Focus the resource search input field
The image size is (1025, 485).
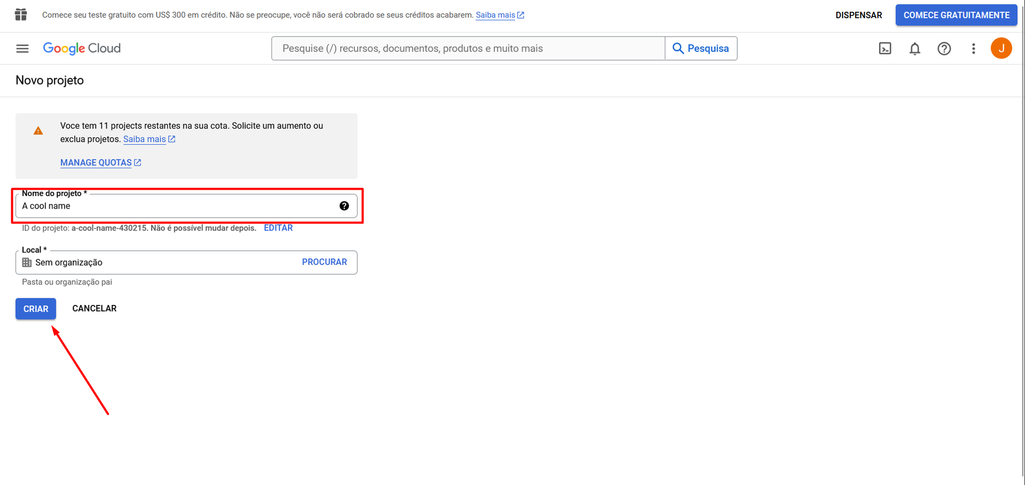pyautogui.click(x=468, y=48)
